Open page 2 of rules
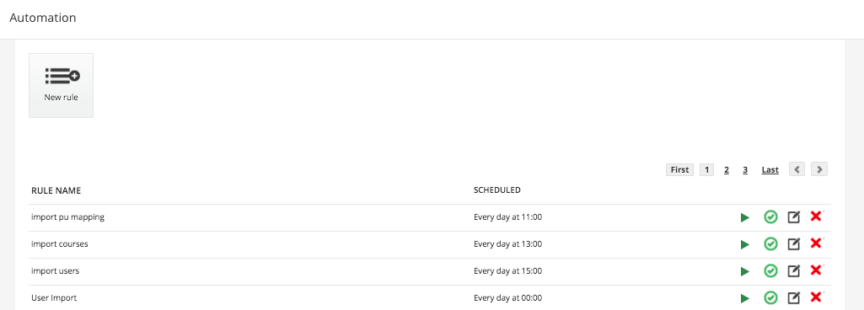864x310 pixels. coord(727,170)
